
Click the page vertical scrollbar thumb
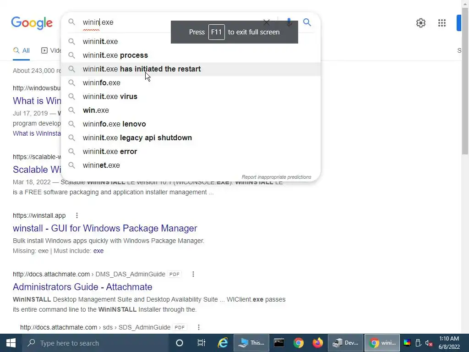[x=465, y=81]
